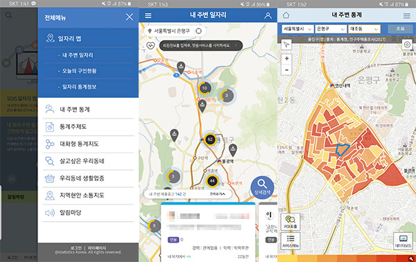The image size is (416, 262).
Task: Open the user profile icon
Action: pyautogui.click(x=268, y=15)
